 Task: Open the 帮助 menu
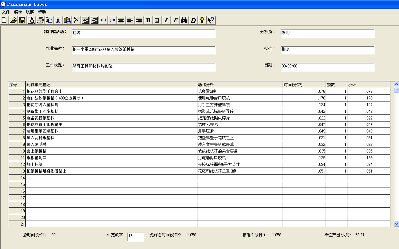point(42,12)
